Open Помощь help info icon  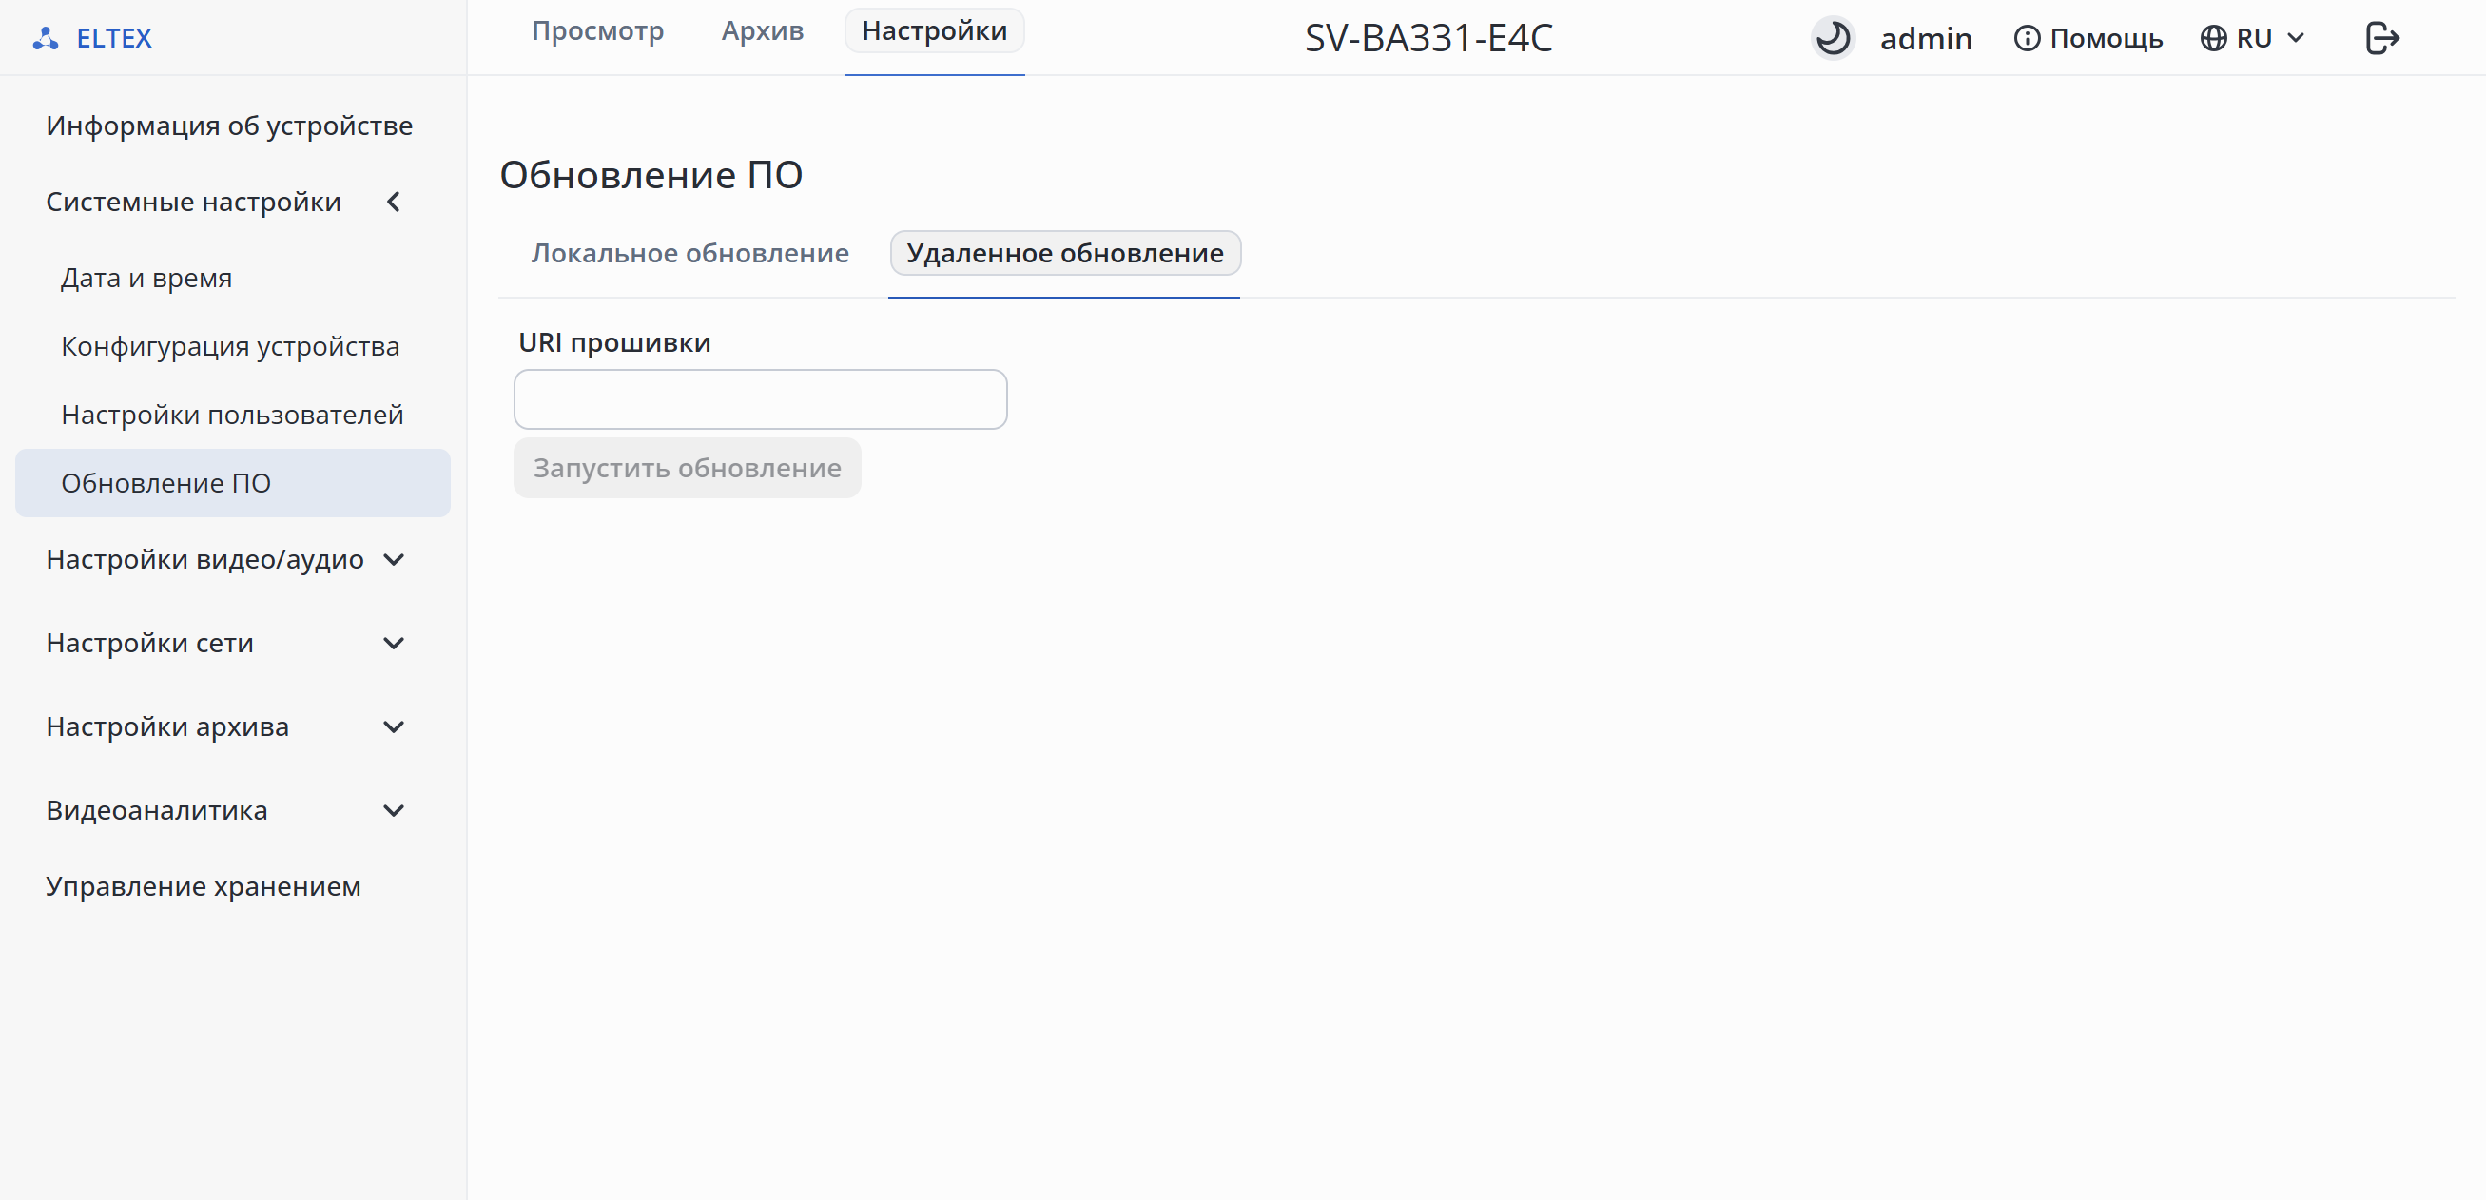2027,39
